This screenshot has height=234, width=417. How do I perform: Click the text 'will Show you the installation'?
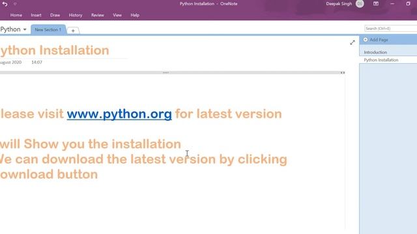click(91, 144)
